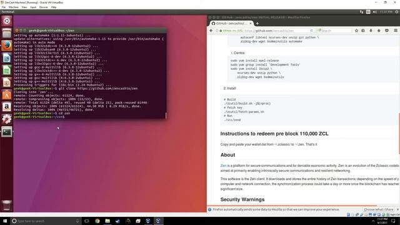
Task: Open the Ubuntu Dash search launcher
Action: (x=7, y=21)
